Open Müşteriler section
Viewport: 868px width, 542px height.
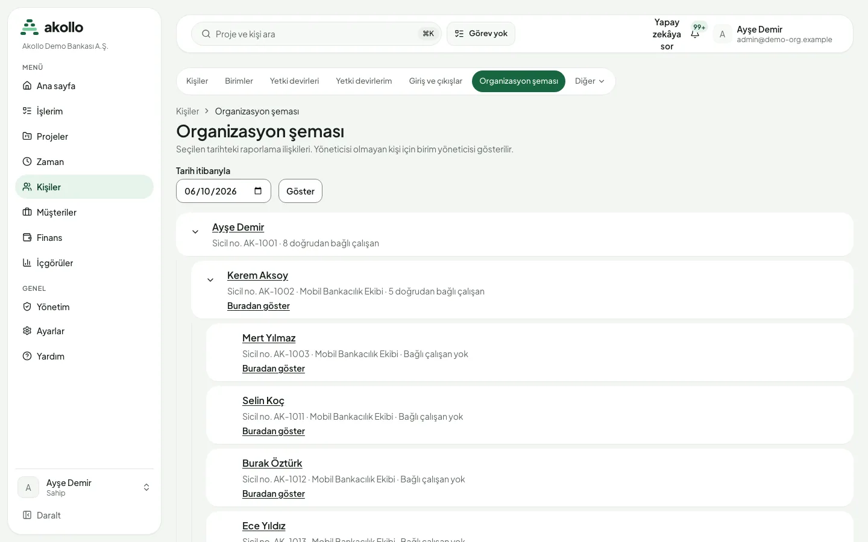(84, 212)
